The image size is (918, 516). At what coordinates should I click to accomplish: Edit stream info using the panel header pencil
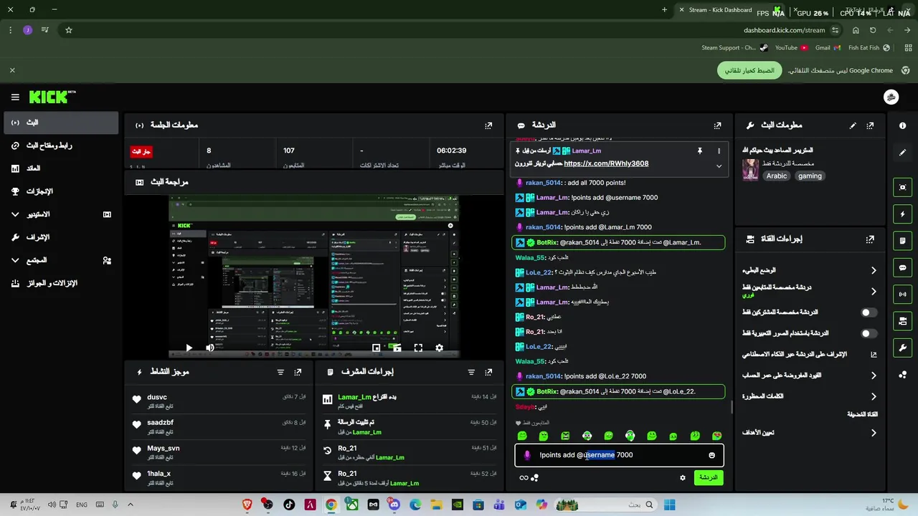[853, 125]
